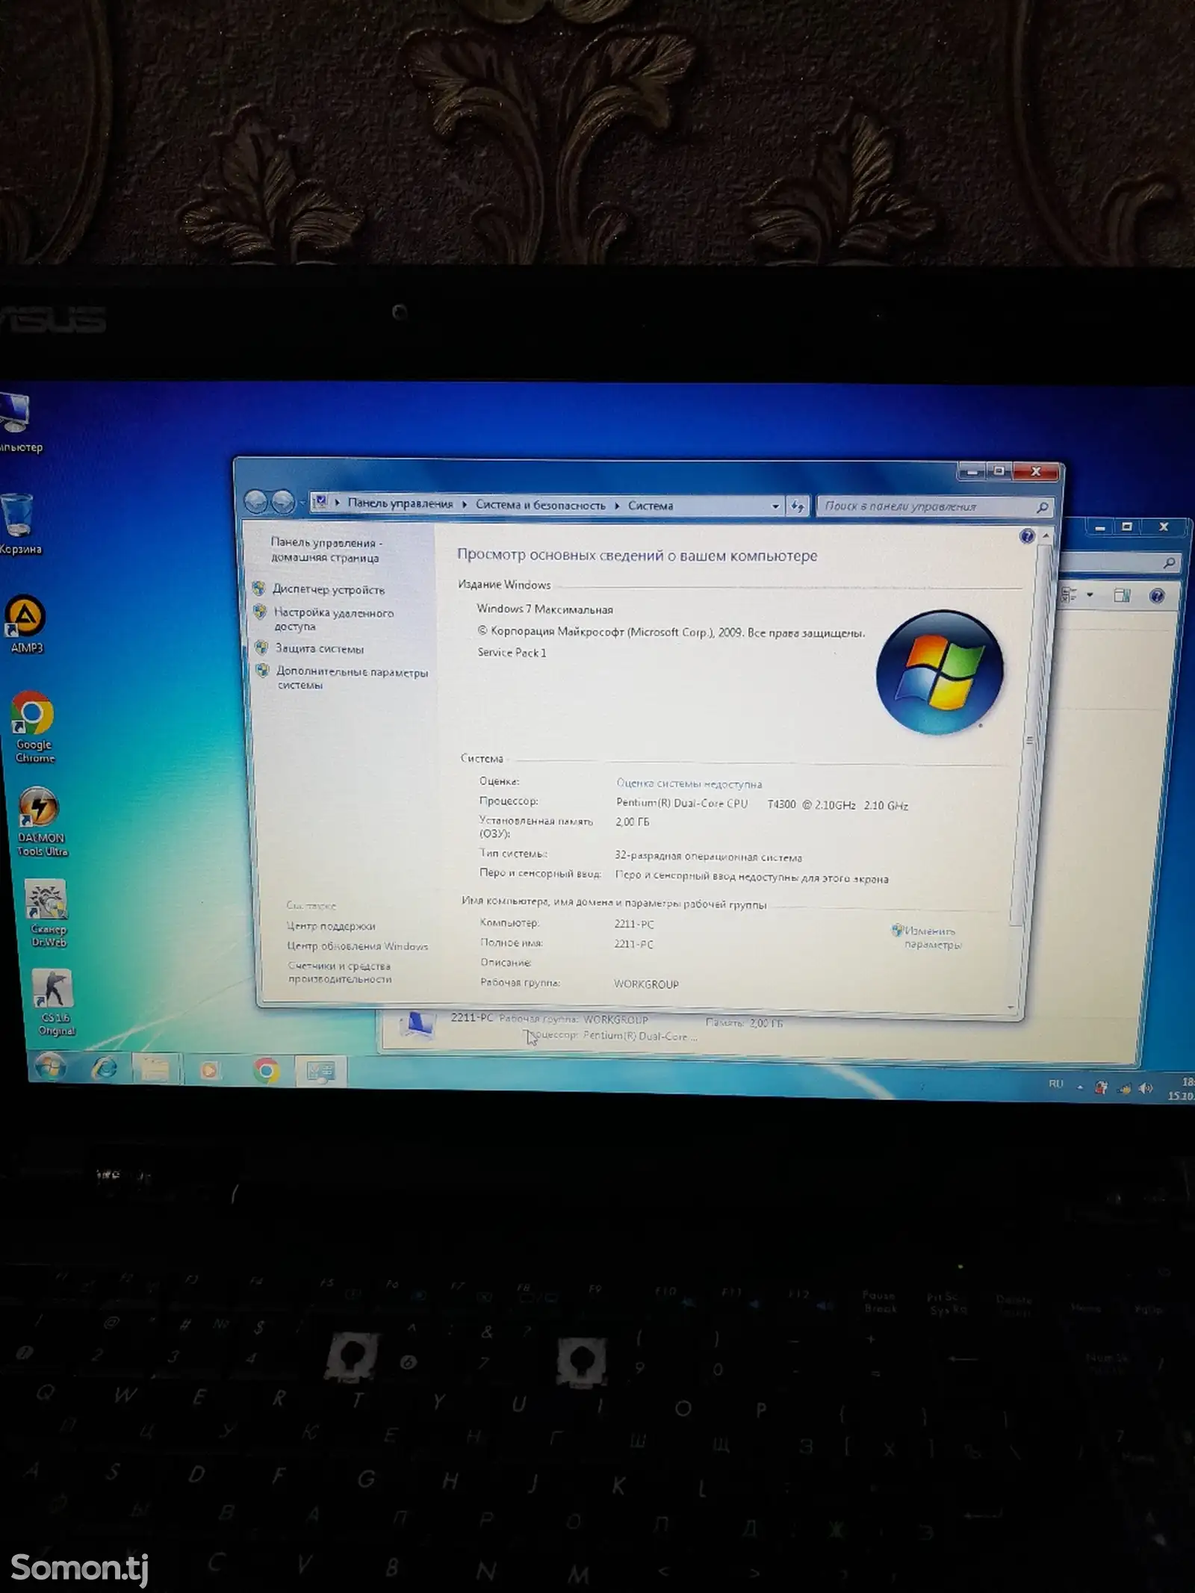This screenshot has width=1195, height=1593.
Task: Open the Корзина desktop icon
Action: [x=18, y=523]
